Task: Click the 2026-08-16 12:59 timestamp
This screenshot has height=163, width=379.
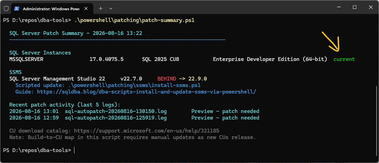Action: pyautogui.click(x=34, y=118)
